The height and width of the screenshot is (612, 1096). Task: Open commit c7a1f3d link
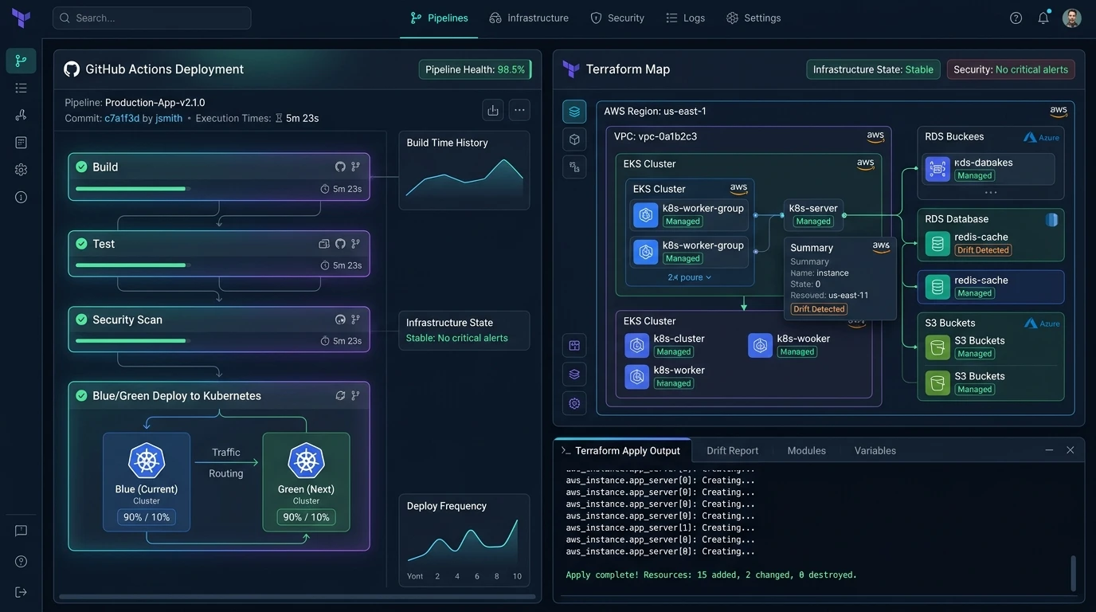[x=122, y=118]
